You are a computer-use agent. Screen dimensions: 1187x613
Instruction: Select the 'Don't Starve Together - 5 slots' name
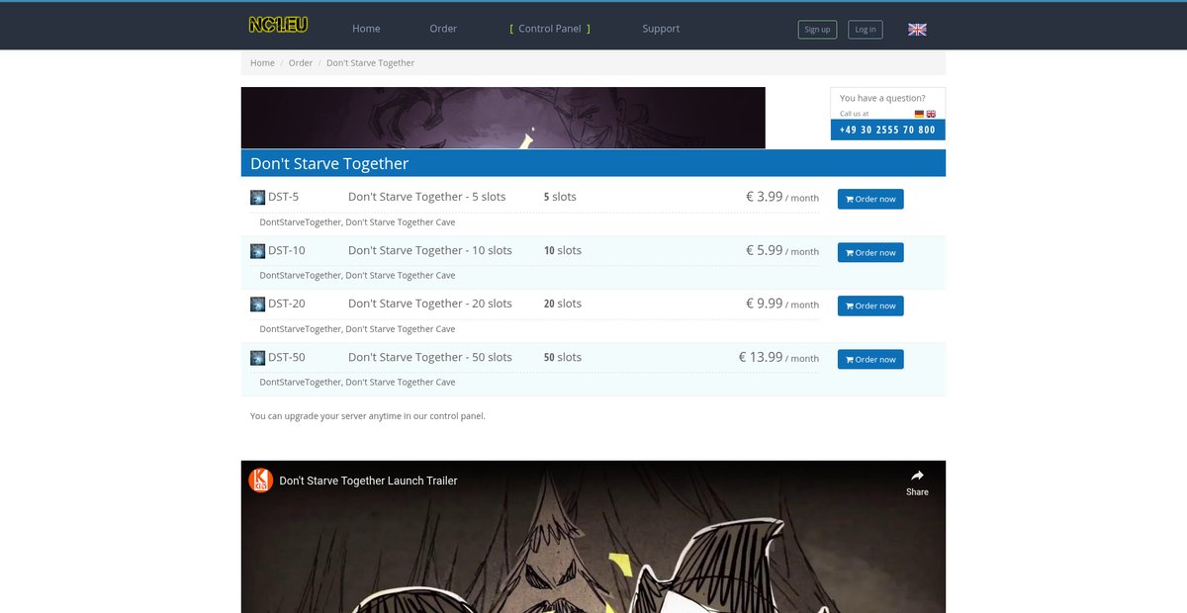(427, 197)
